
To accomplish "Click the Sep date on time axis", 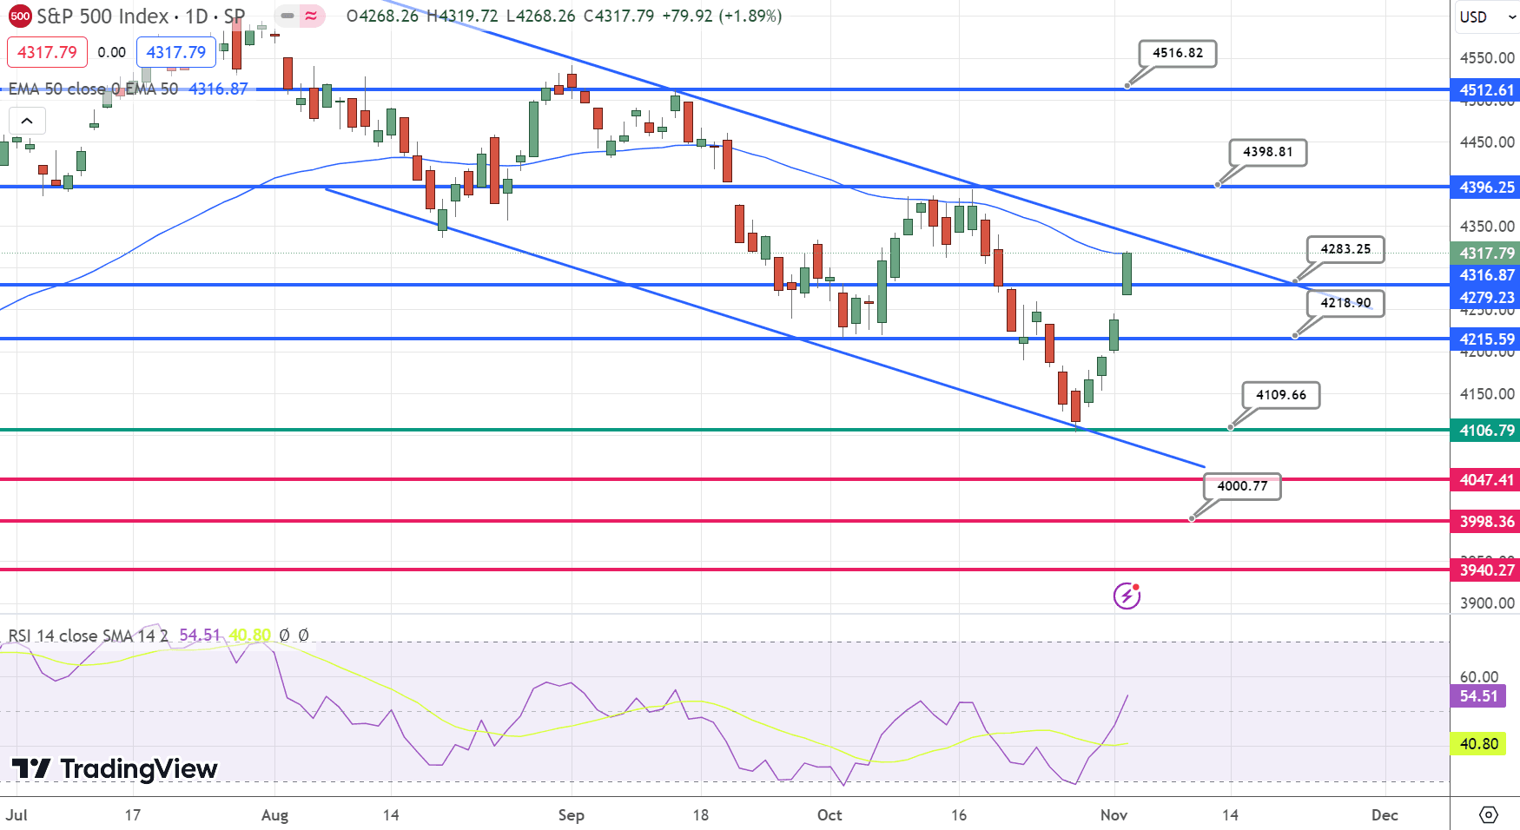I will point(571,815).
